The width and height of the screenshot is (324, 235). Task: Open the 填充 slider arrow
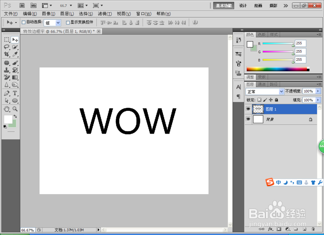pyautogui.click(x=318, y=100)
